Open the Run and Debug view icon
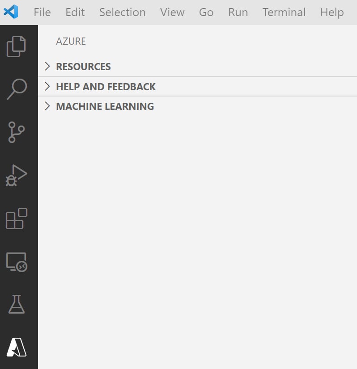This screenshot has width=357, height=369. click(16, 175)
